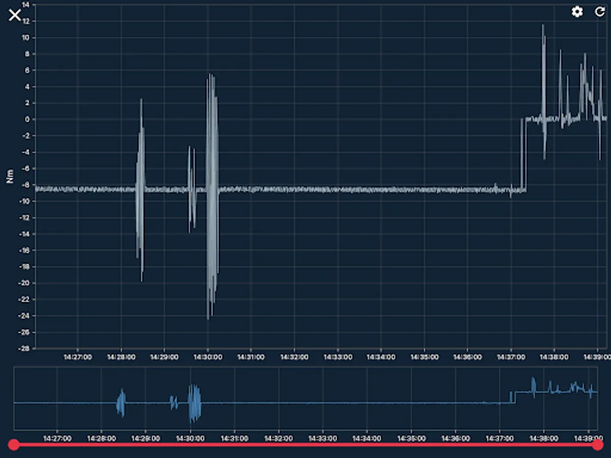Click the overview step-up near 14:37:00
This screenshot has height=458, width=611.
(512, 397)
